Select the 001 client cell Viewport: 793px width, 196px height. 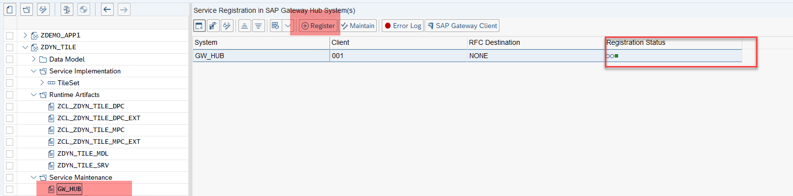coord(398,56)
